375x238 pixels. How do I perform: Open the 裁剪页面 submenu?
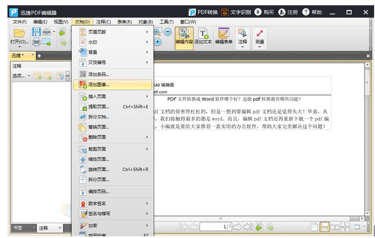[x=112, y=149]
